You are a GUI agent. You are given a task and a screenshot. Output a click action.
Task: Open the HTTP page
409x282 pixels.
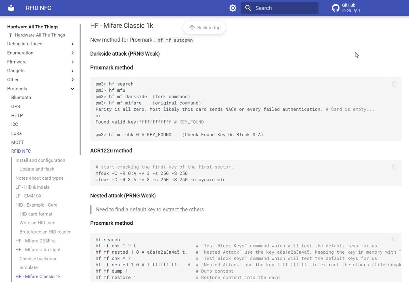17,116
